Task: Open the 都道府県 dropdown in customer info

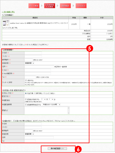Action: pyautogui.click(x=29, y=63)
